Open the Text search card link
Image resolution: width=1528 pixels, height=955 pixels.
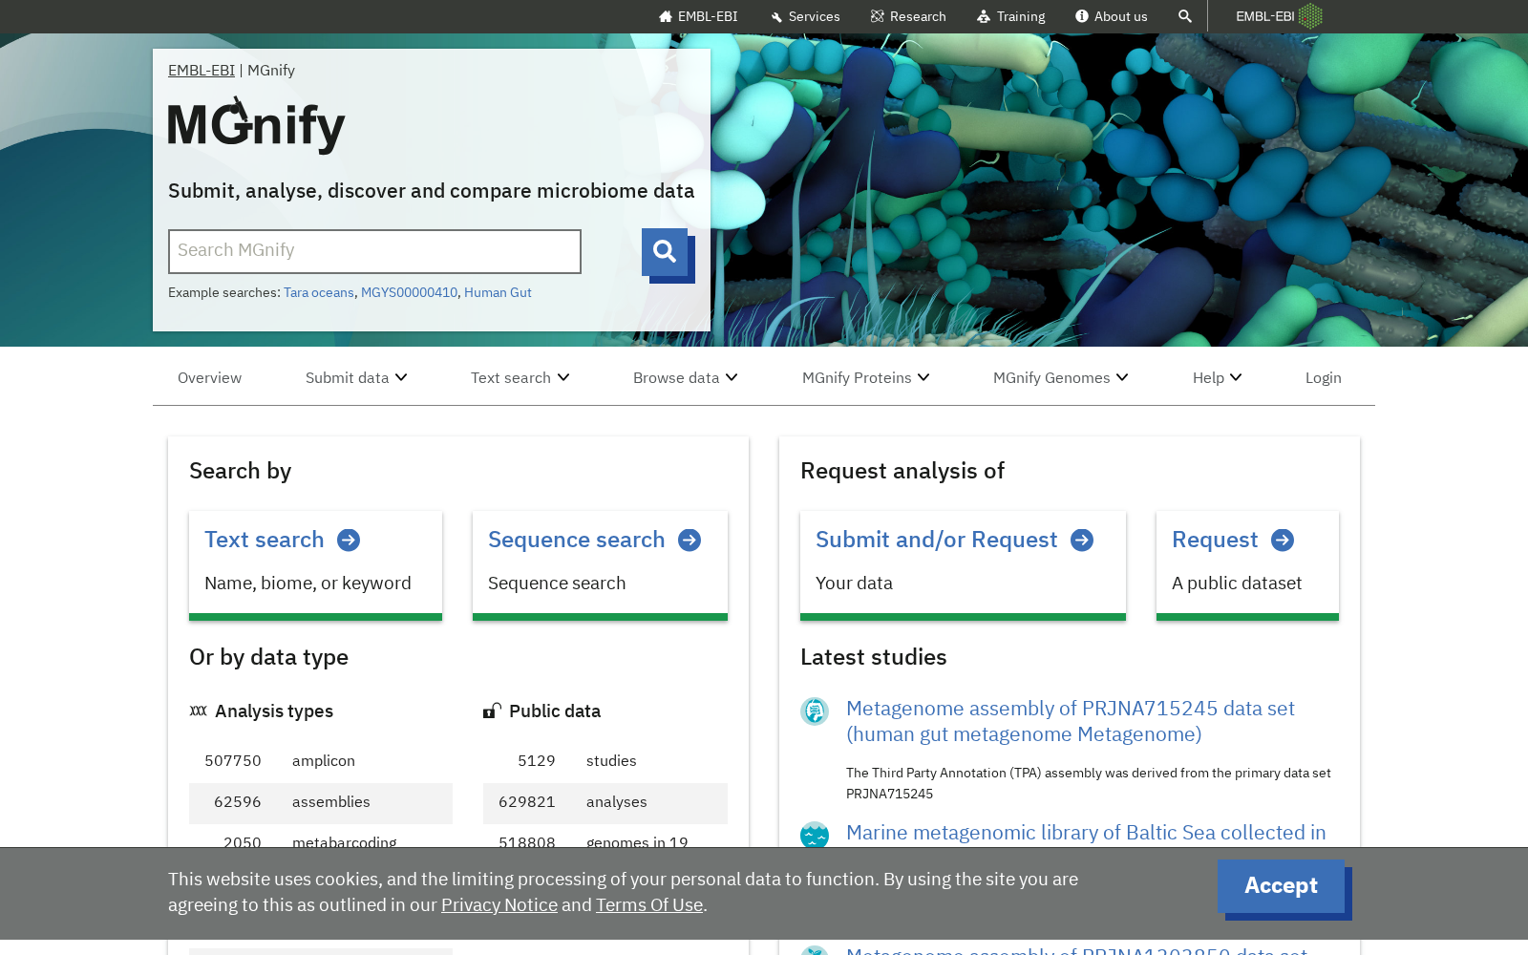[x=265, y=541]
